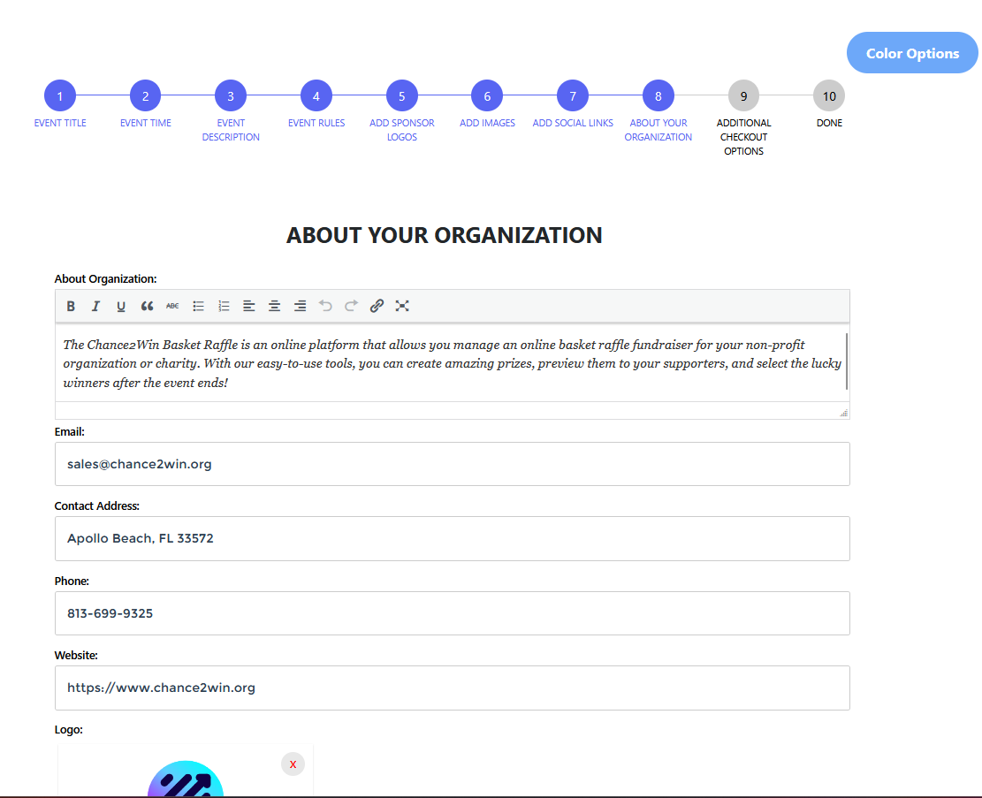This screenshot has height=798, width=982.
Task: Grab the editor resize handle
Action: 843,413
